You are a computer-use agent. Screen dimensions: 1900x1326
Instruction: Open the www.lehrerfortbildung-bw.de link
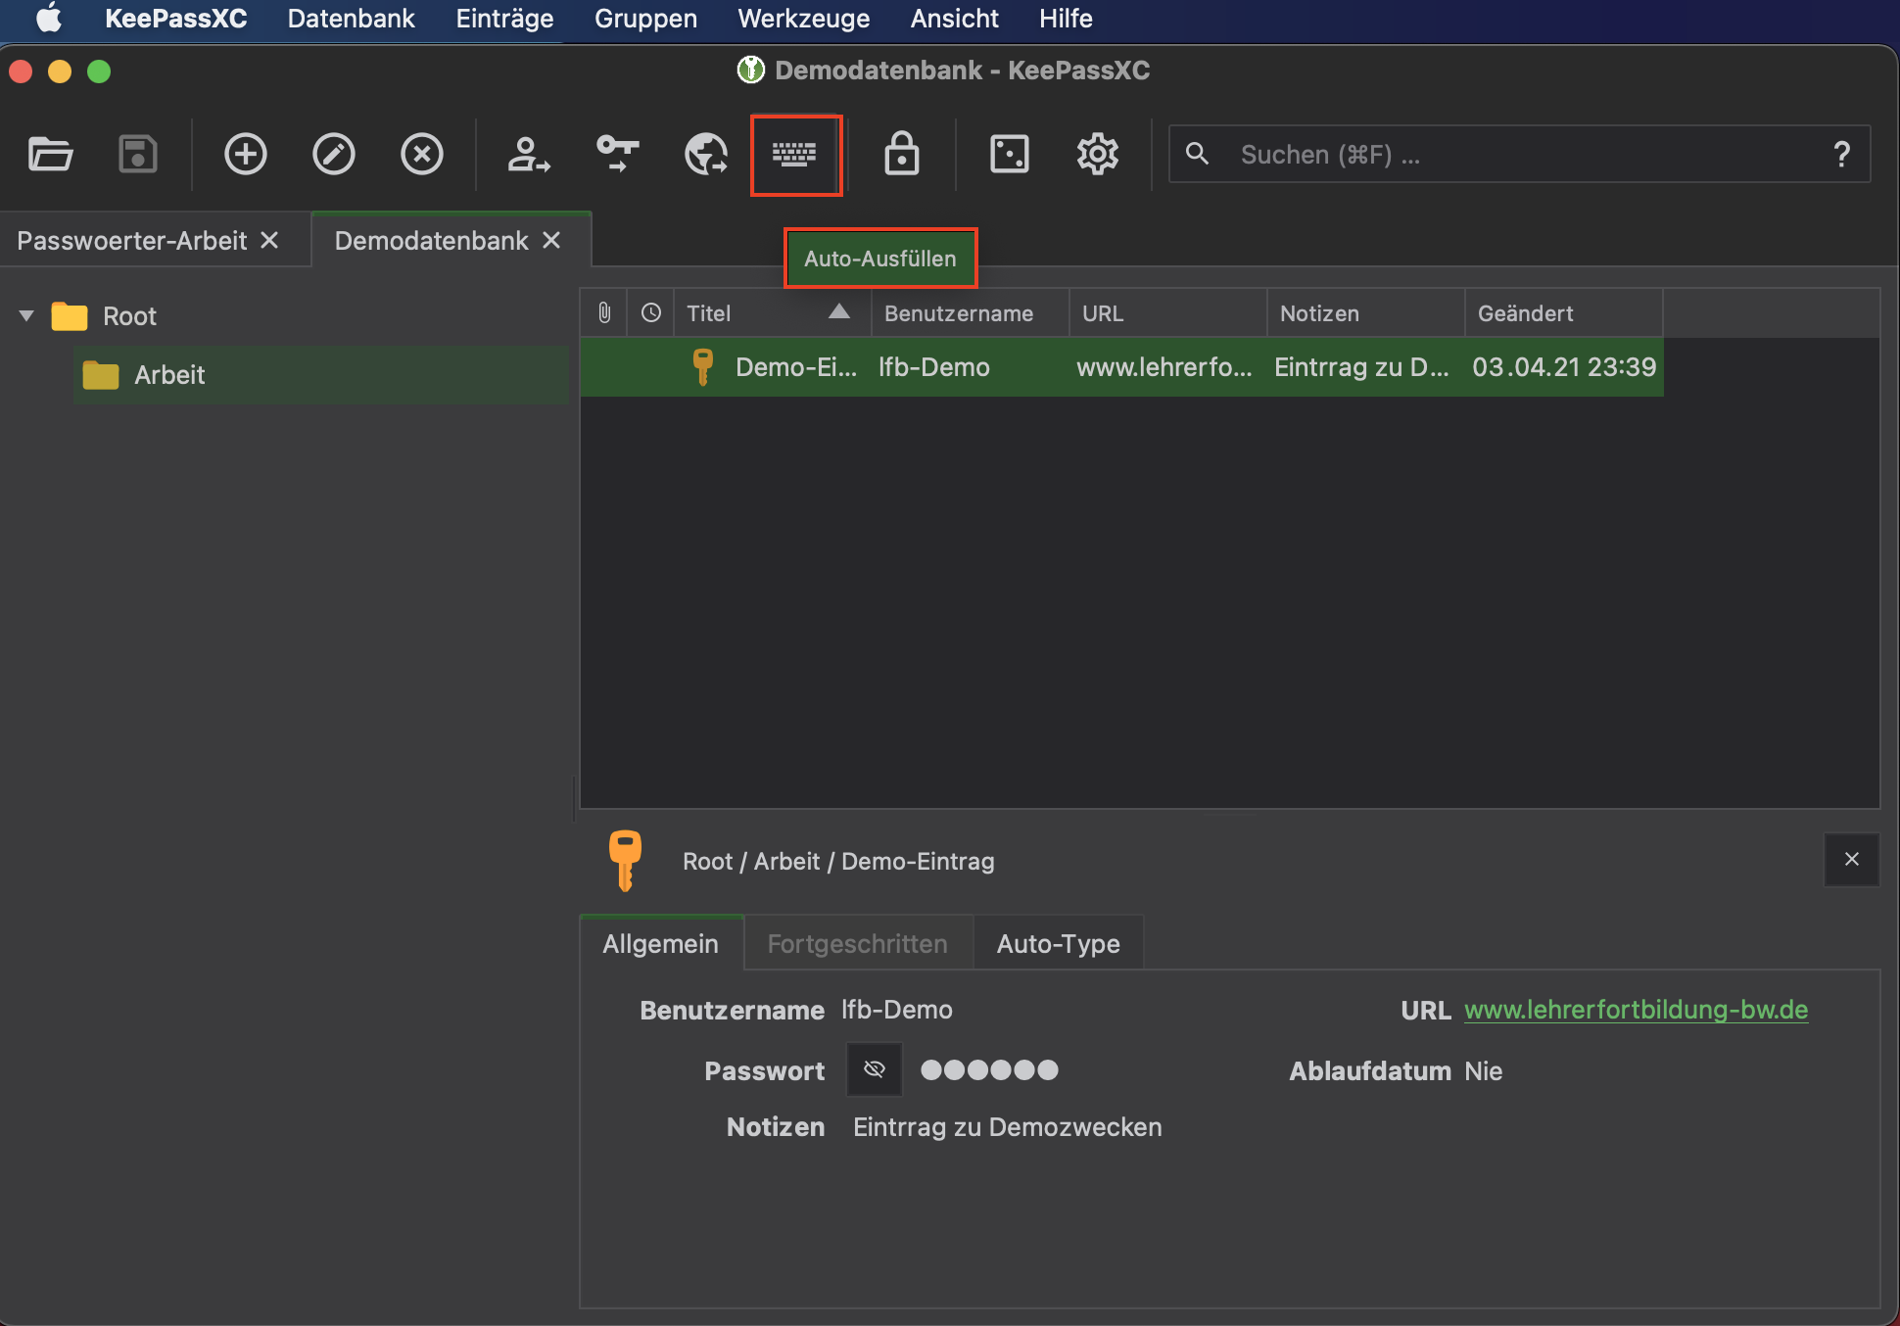point(1636,1010)
